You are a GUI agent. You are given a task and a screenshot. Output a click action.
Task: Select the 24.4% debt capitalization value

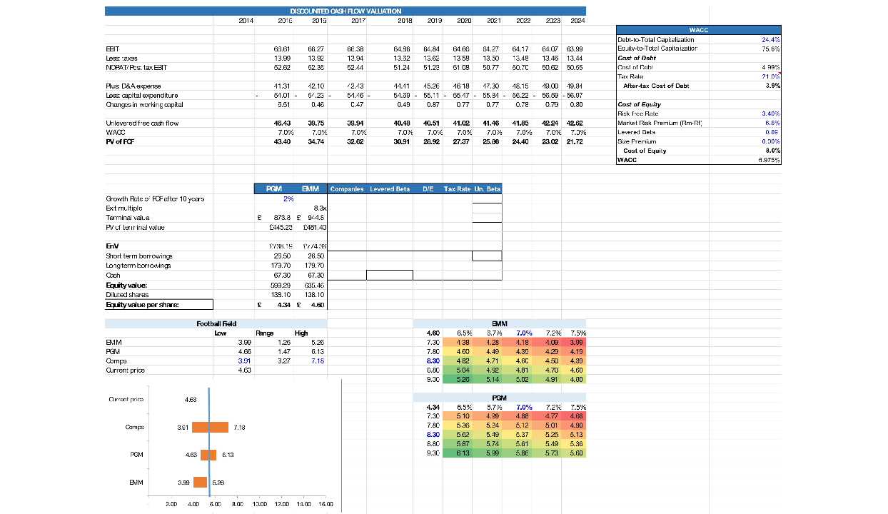pos(771,39)
